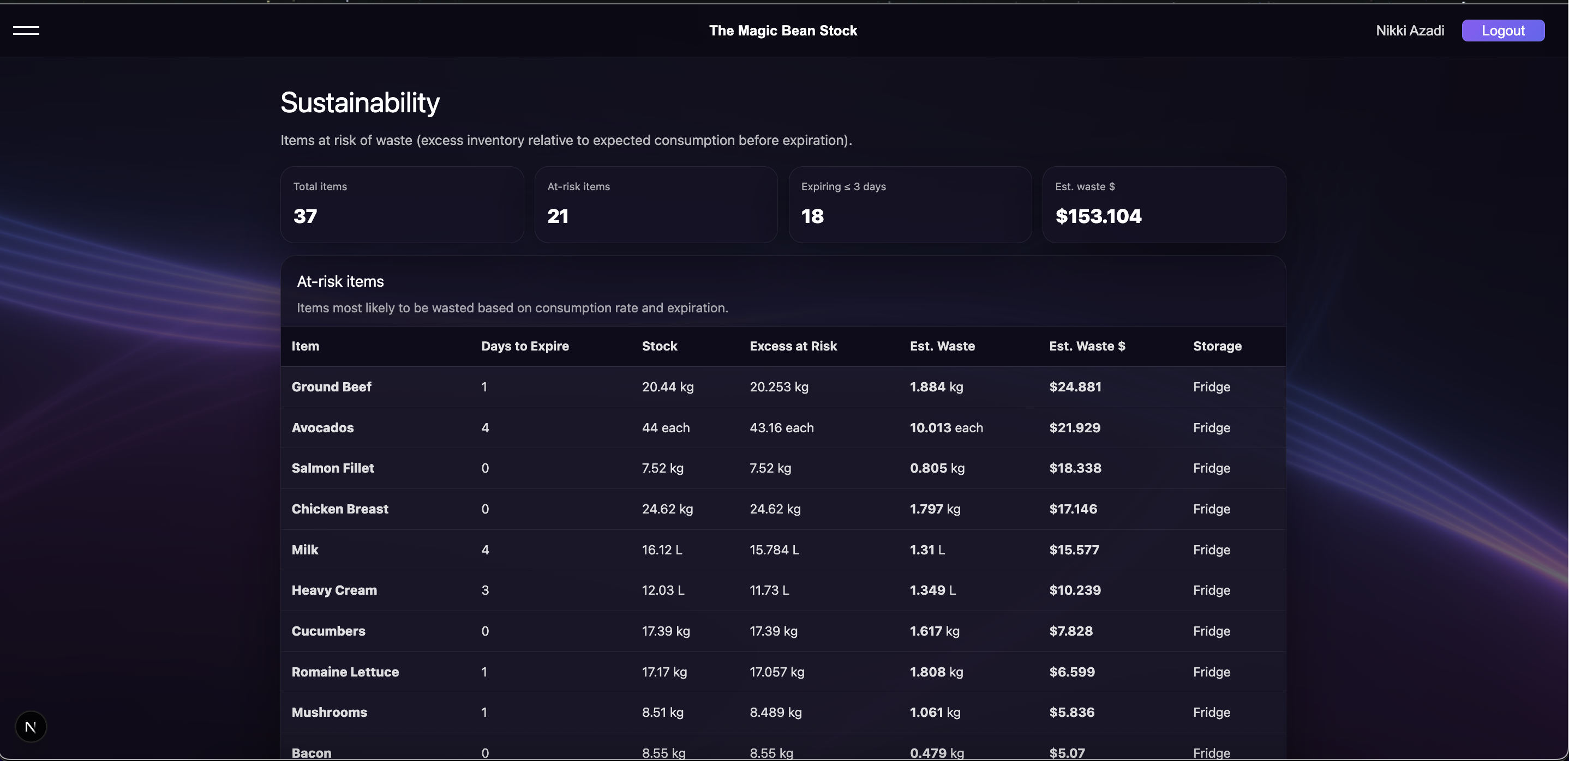Open the hamburger navigation menu
1569x761 pixels.
click(x=26, y=31)
